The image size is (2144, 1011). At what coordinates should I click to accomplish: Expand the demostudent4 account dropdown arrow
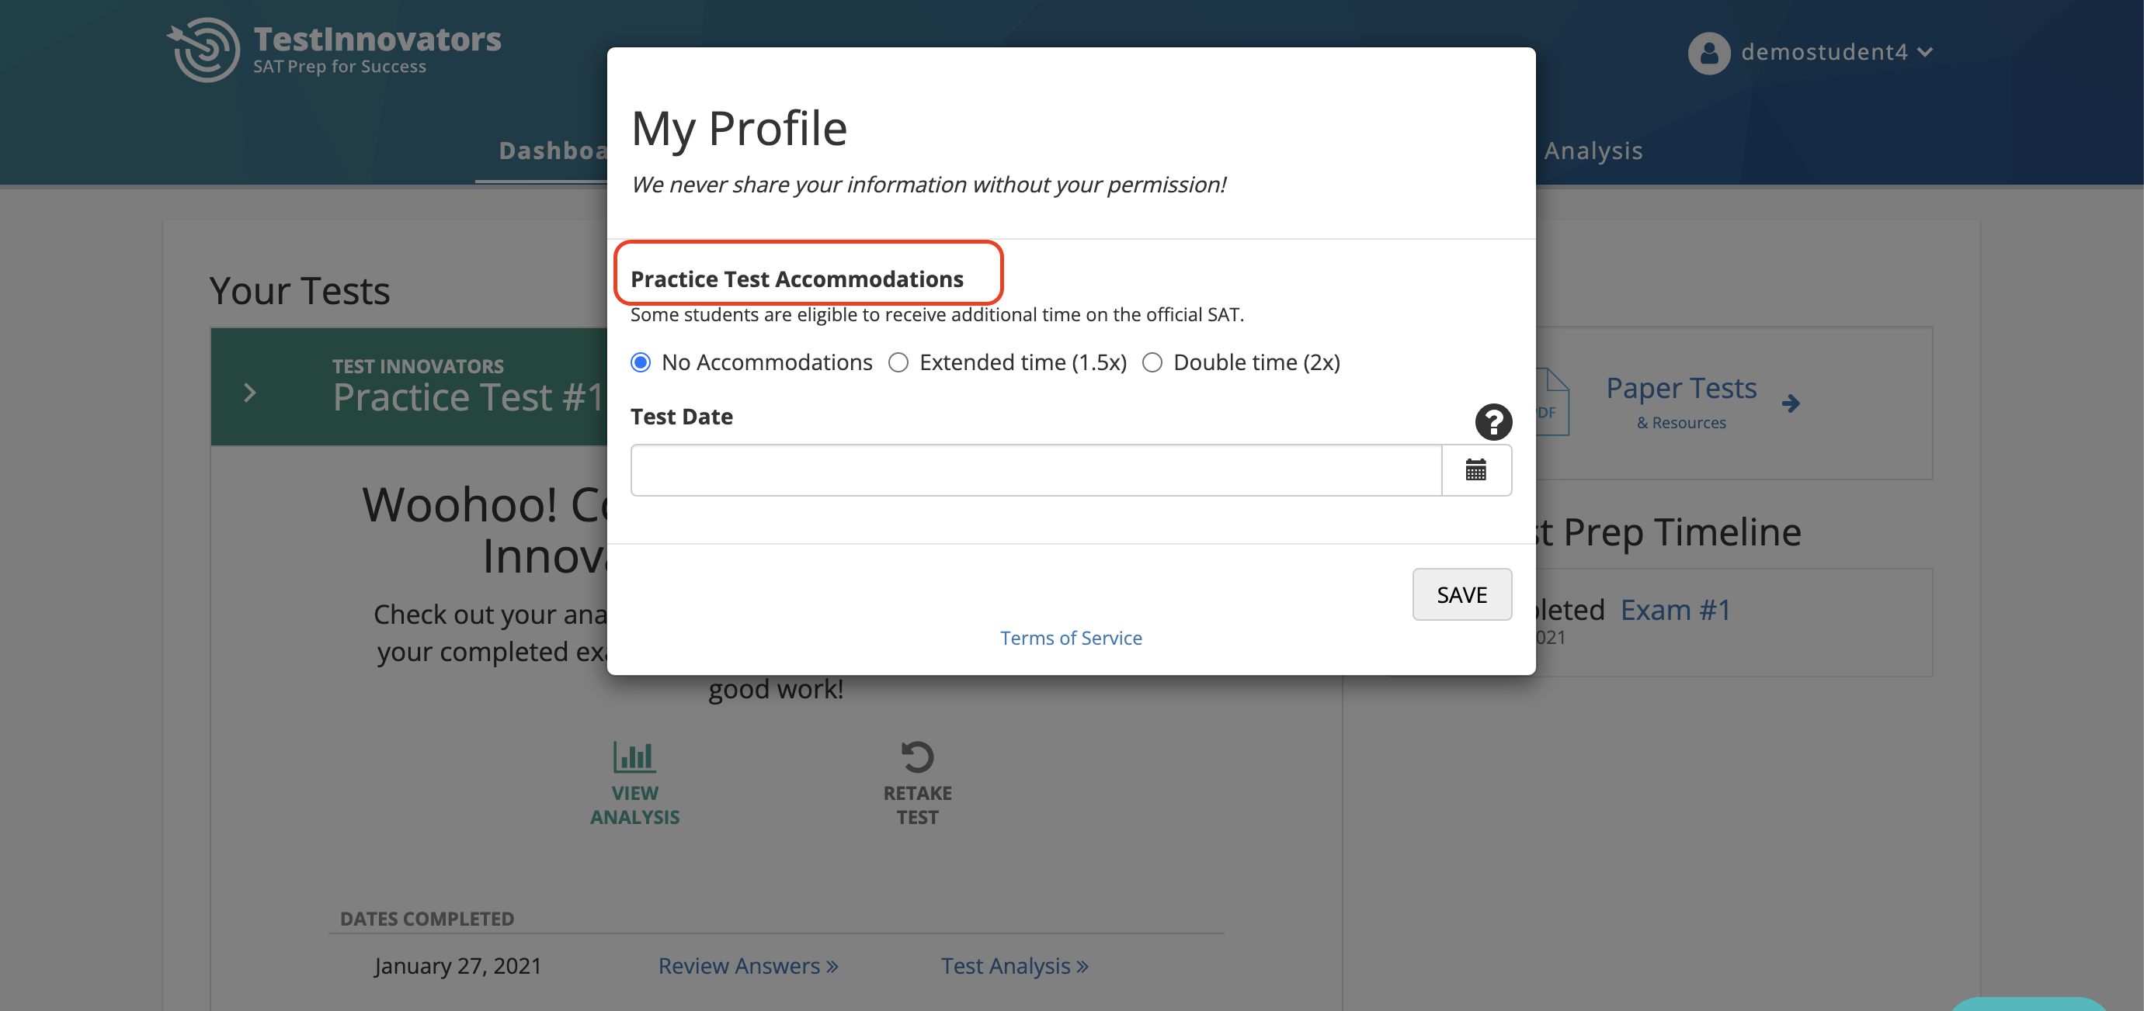tap(1925, 53)
